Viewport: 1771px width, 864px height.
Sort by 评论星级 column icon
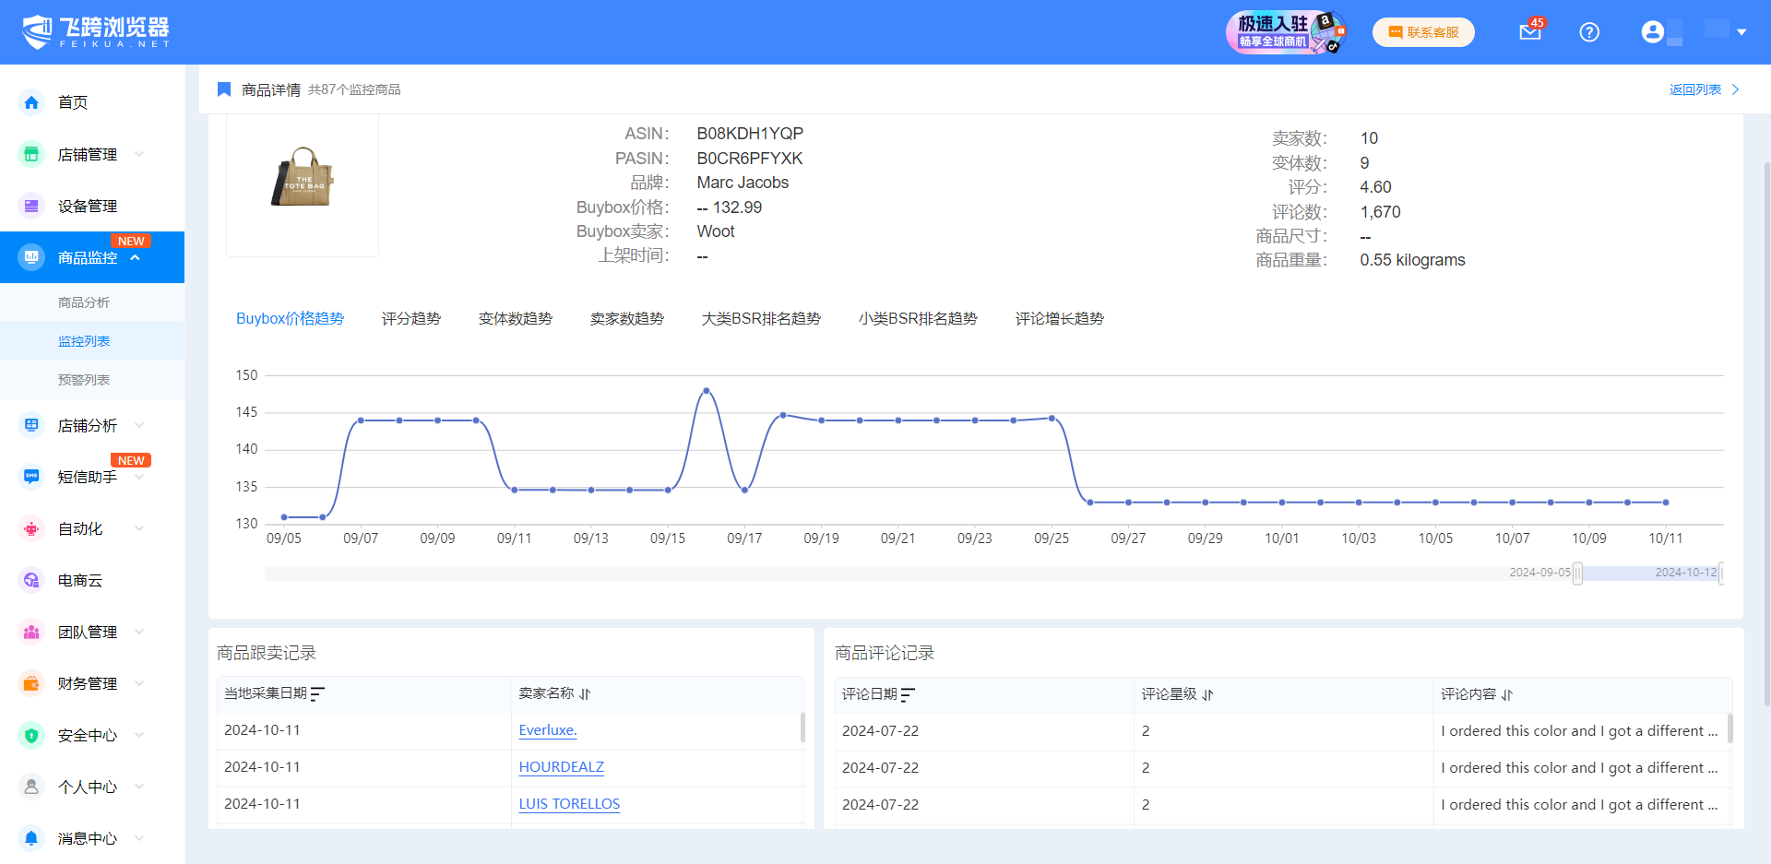click(x=1207, y=694)
